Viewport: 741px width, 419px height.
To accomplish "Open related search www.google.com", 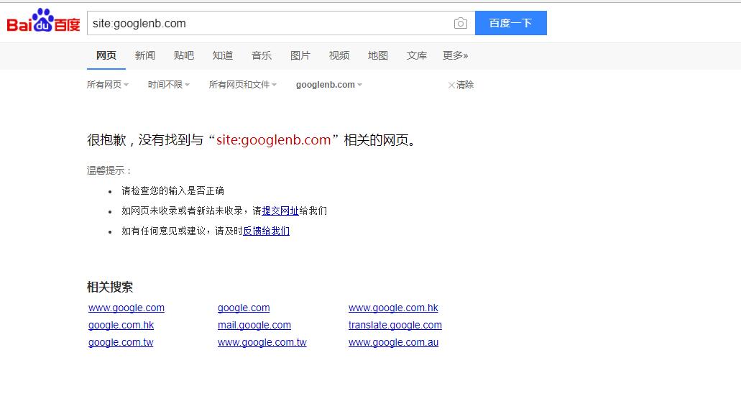I will [126, 308].
